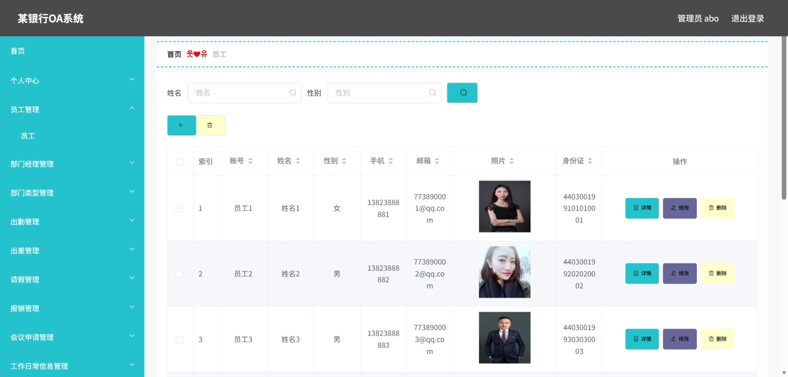Select checkbox for row 员工3
This screenshot has height=377, width=788.
pos(179,339)
